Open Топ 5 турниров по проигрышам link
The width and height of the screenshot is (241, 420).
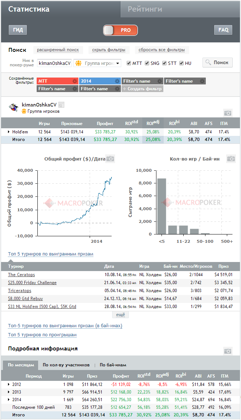point(42,335)
